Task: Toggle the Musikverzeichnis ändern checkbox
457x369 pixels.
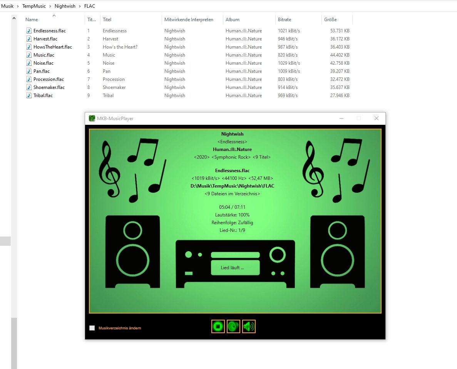Action: coord(92,328)
